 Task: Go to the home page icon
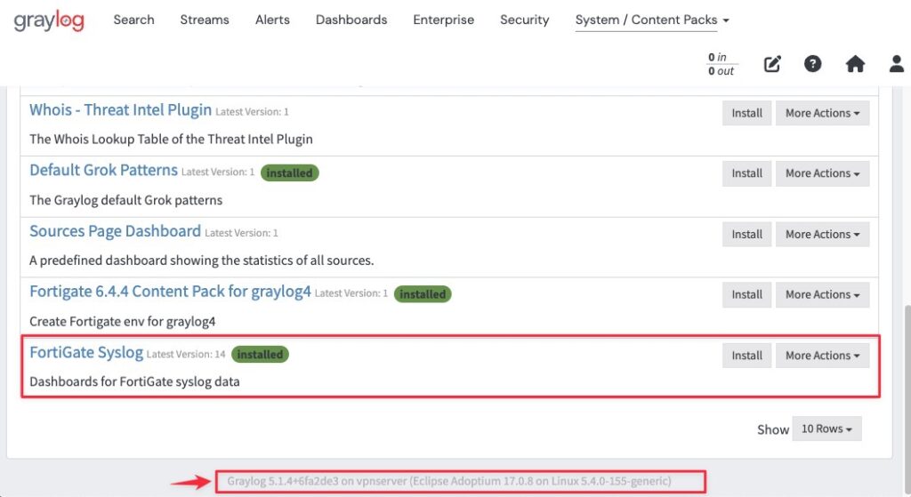tap(855, 63)
